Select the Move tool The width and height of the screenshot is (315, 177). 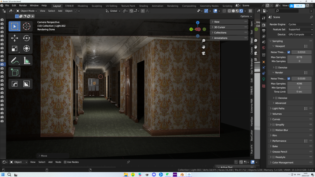coord(14,38)
